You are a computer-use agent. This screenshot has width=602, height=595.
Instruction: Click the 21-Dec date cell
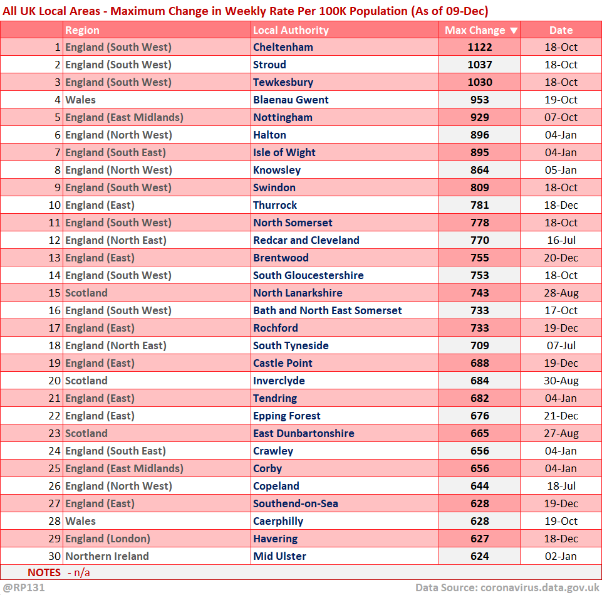click(561, 416)
